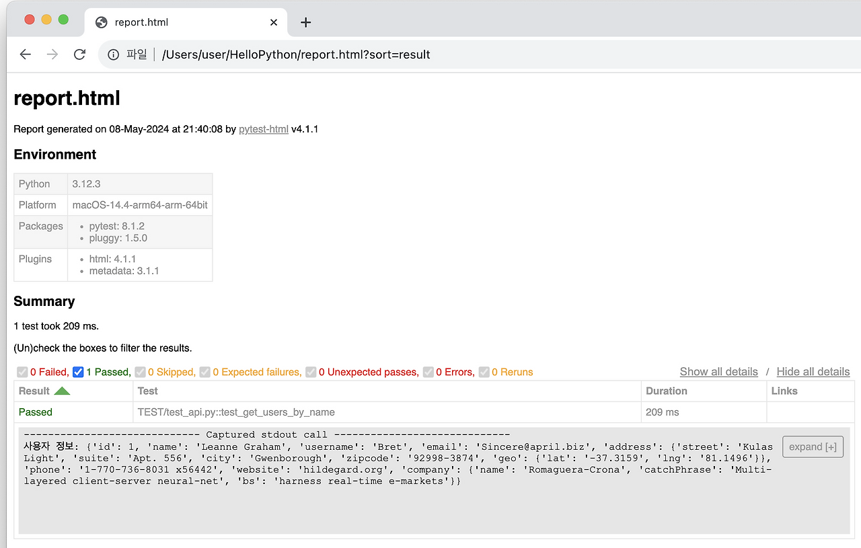Toggle the Skipped filter checkbox
The height and width of the screenshot is (548, 861).
pyautogui.click(x=140, y=372)
